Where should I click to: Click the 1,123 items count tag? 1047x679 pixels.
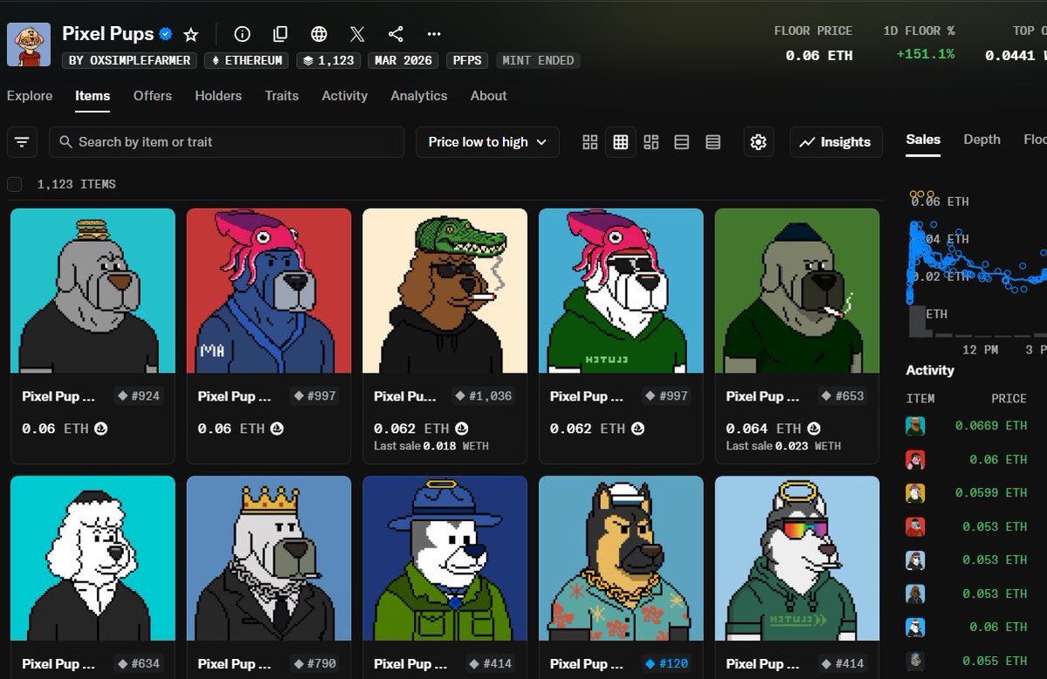click(328, 61)
